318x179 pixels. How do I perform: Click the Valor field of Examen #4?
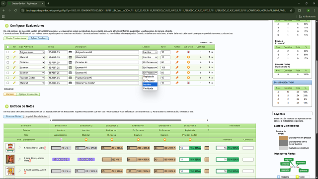165,68
